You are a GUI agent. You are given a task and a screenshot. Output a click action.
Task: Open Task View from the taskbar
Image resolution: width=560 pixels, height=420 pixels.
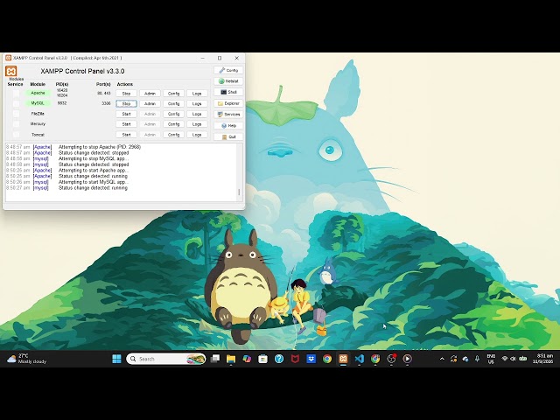(215, 359)
